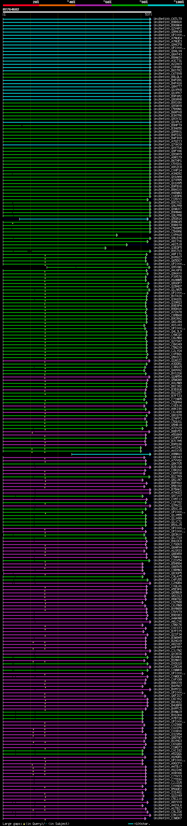
Task: Click the red ~20% identity legend bar
Action: tap(21, 5)
